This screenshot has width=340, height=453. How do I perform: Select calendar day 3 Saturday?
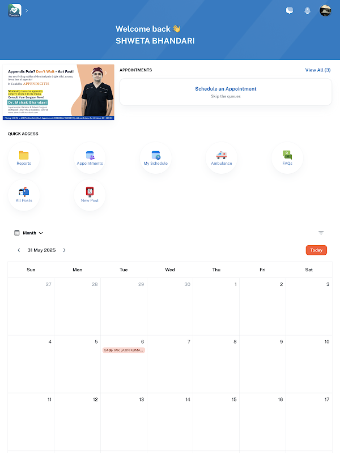(x=309, y=306)
